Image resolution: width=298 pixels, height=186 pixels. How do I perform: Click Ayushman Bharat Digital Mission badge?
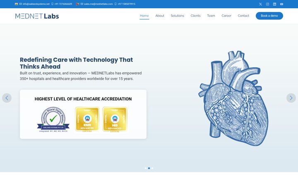click(x=53, y=119)
